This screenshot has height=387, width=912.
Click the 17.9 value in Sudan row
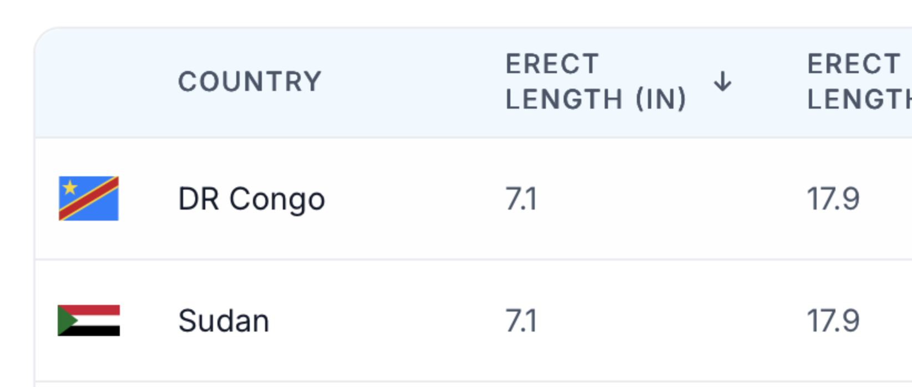tap(833, 321)
